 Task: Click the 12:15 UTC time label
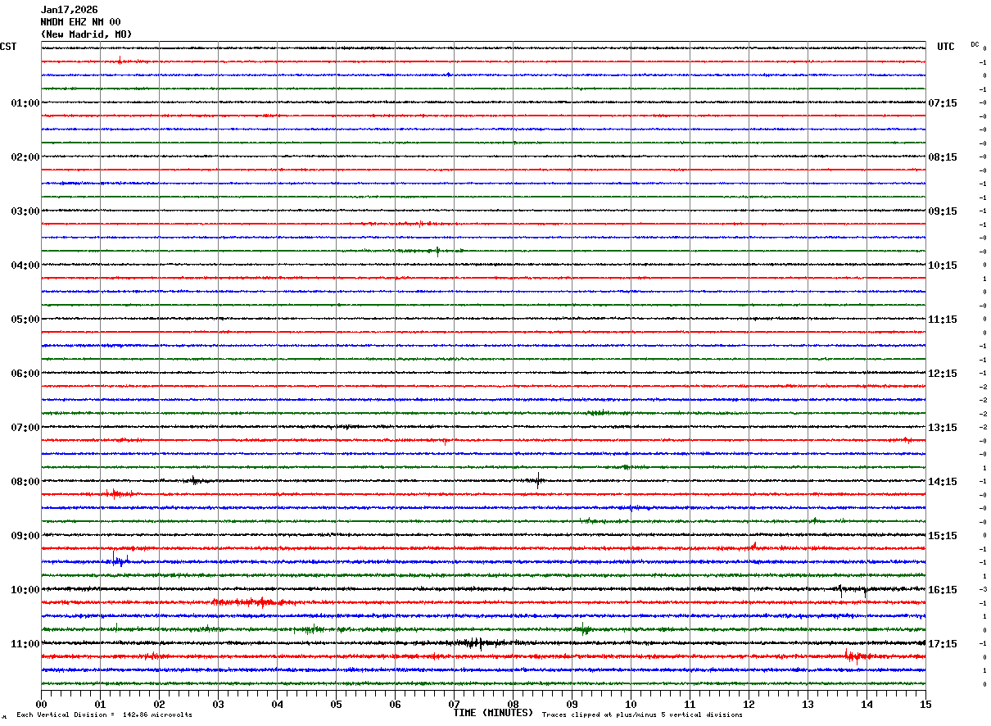943,373
